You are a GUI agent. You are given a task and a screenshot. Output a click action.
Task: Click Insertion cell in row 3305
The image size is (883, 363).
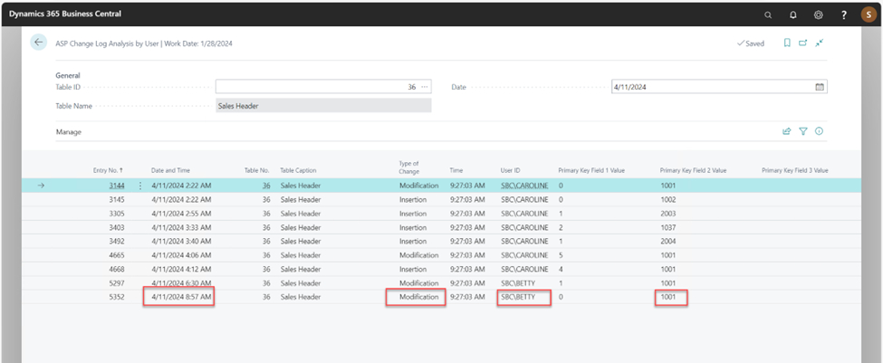[x=413, y=214]
